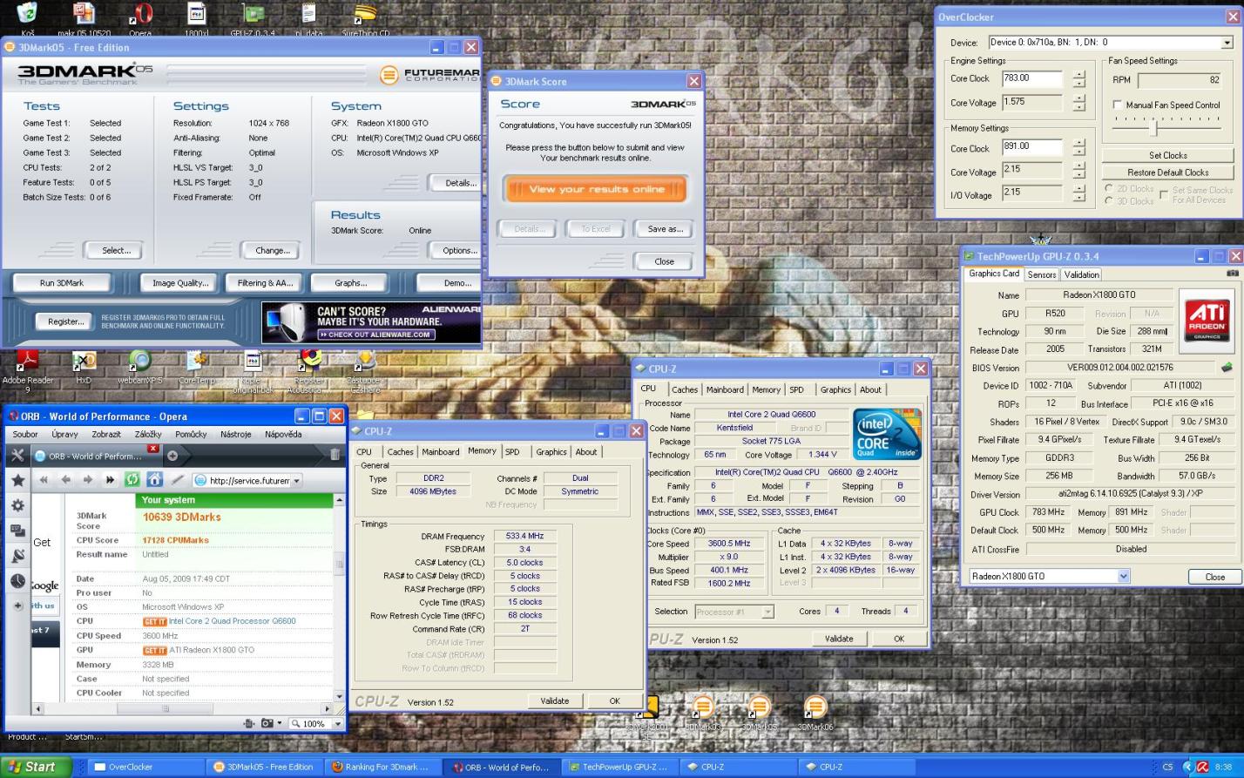1244x778 pixels.
Task: Click Set Clocks in OverClocker
Action: 1167,155
